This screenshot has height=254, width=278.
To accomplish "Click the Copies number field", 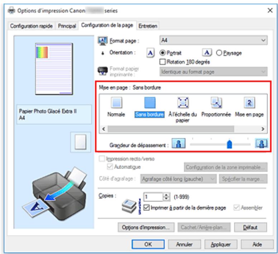I will point(153,197).
